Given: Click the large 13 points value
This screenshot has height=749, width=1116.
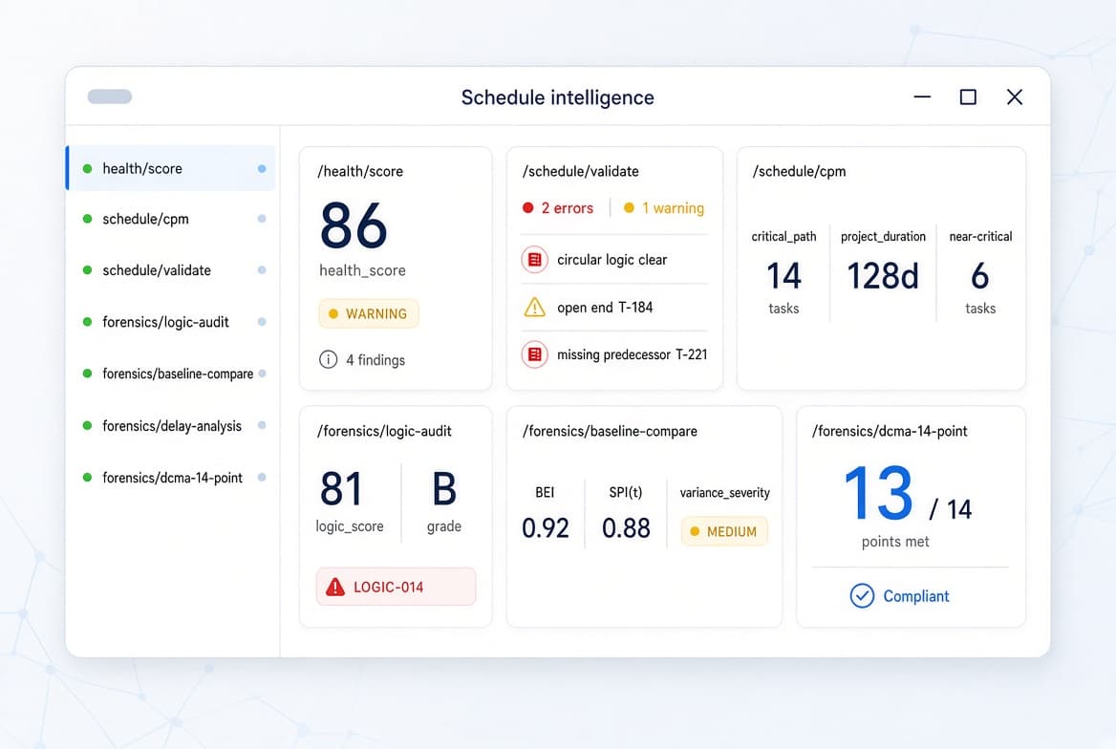Looking at the screenshot, I should point(878,493).
